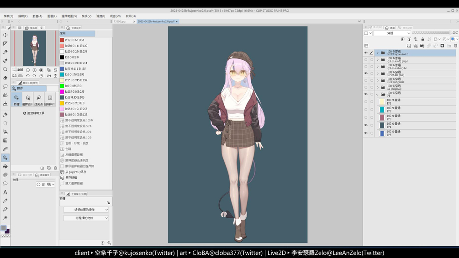Screen dimensions: 459x258
Task: Hide the PP4 layer
Action: tap(366, 125)
